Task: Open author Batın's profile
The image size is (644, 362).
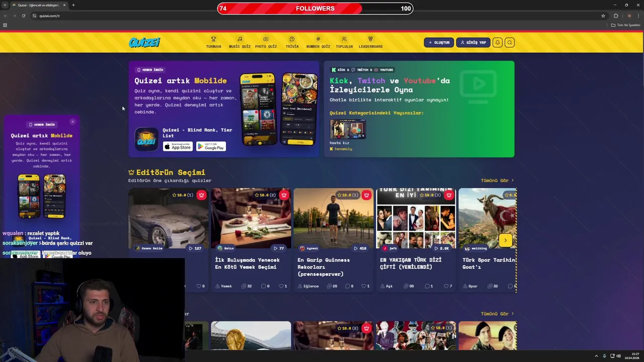Action: (x=226, y=248)
